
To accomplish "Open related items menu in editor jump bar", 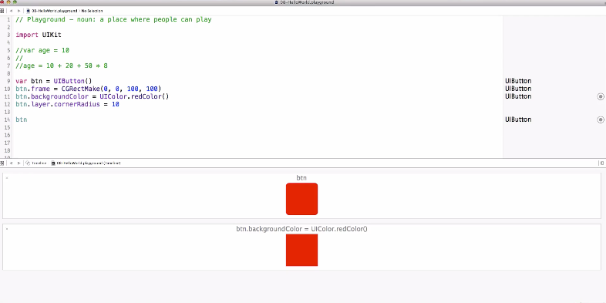I will (x=2, y=11).
